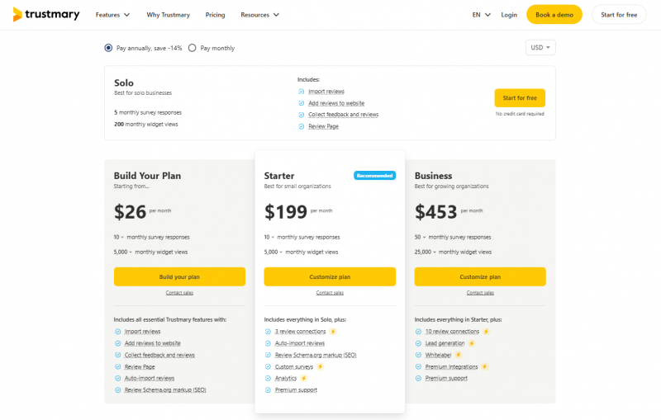Click lightning icon next to 10 review connections
Screen dimensions: 661x420
[486, 332]
